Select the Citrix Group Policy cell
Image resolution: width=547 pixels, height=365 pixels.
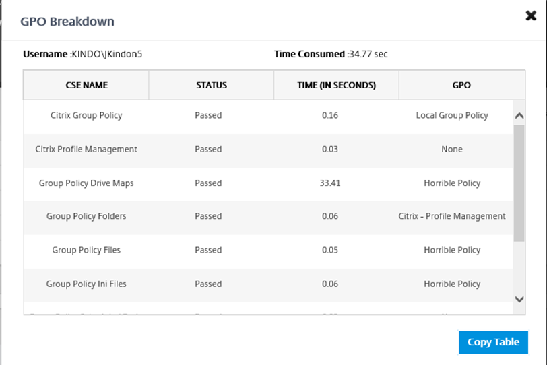tap(86, 115)
